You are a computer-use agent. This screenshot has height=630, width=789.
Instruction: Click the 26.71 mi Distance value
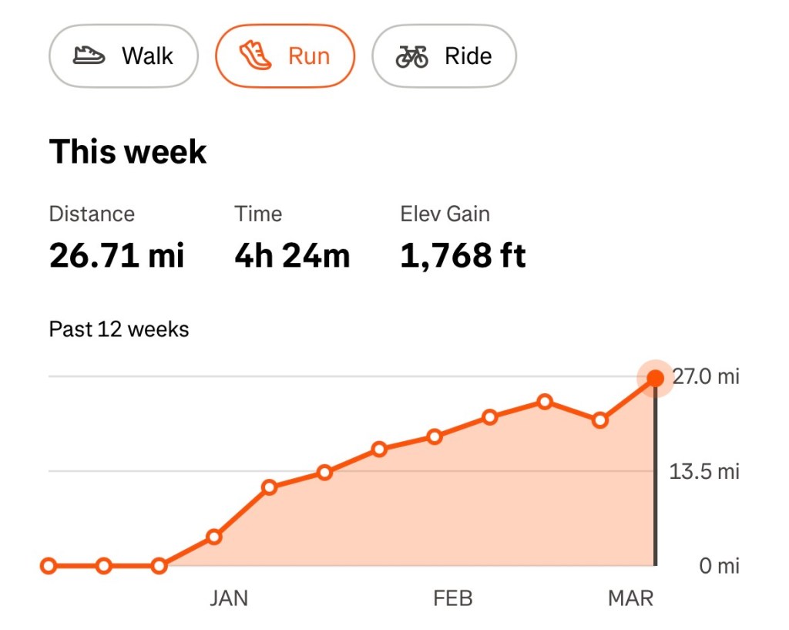116,255
